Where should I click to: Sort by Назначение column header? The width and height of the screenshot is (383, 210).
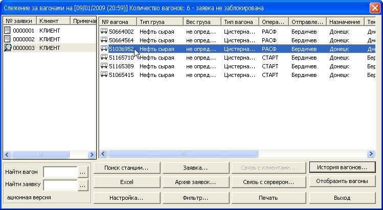click(x=345, y=22)
